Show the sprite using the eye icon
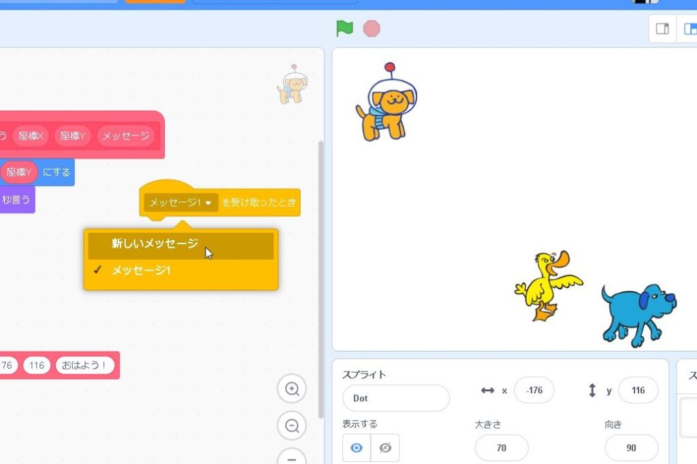The height and width of the screenshot is (464, 697). 357,448
